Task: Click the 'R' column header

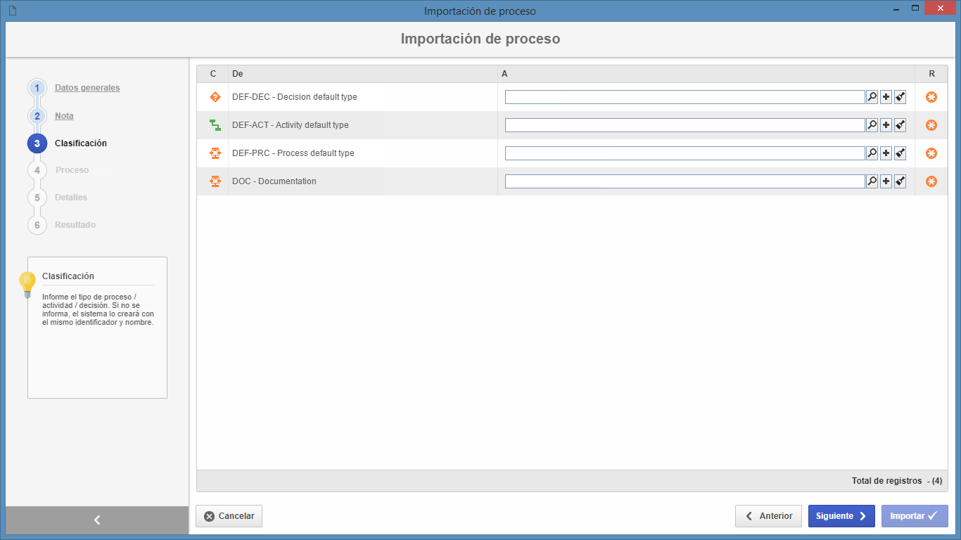Action: pyautogui.click(x=931, y=74)
